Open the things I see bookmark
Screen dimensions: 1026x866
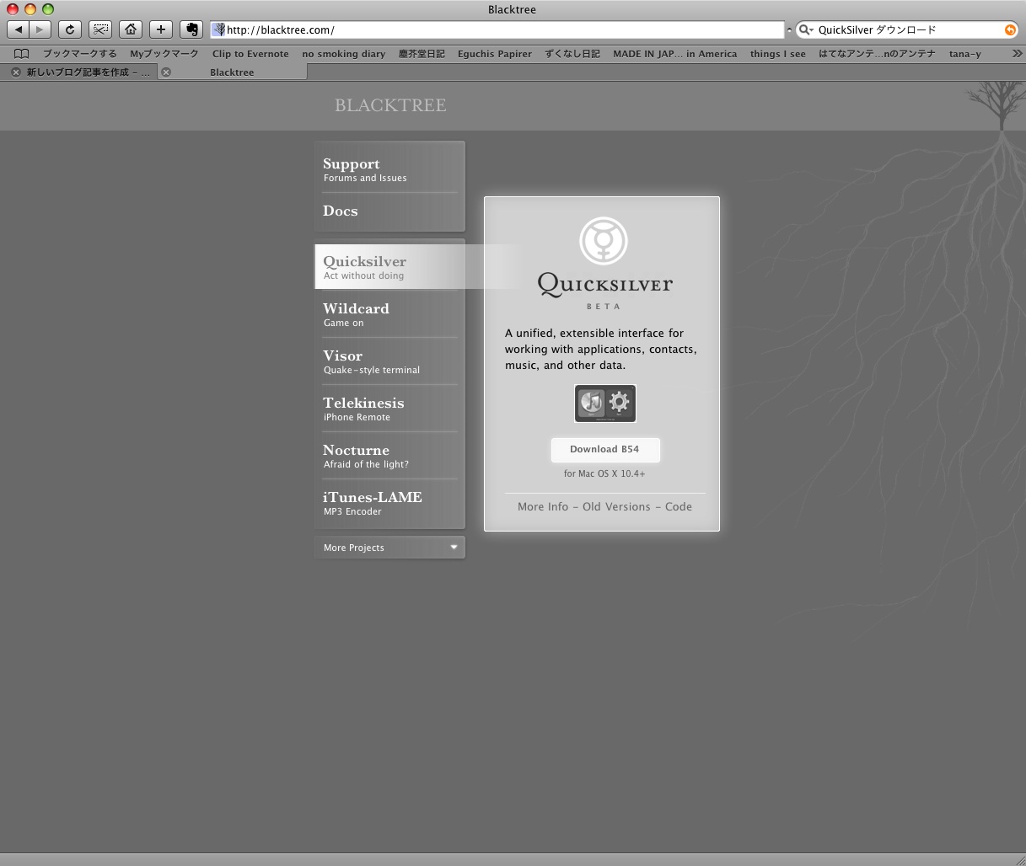pyautogui.click(x=778, y=53)
